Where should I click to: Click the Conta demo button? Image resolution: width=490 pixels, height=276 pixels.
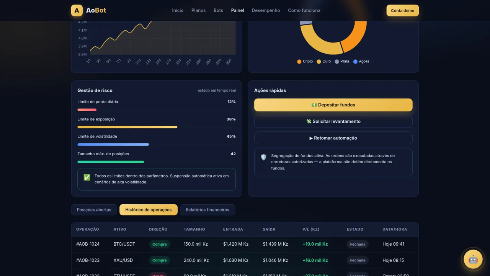pos(403,10)
